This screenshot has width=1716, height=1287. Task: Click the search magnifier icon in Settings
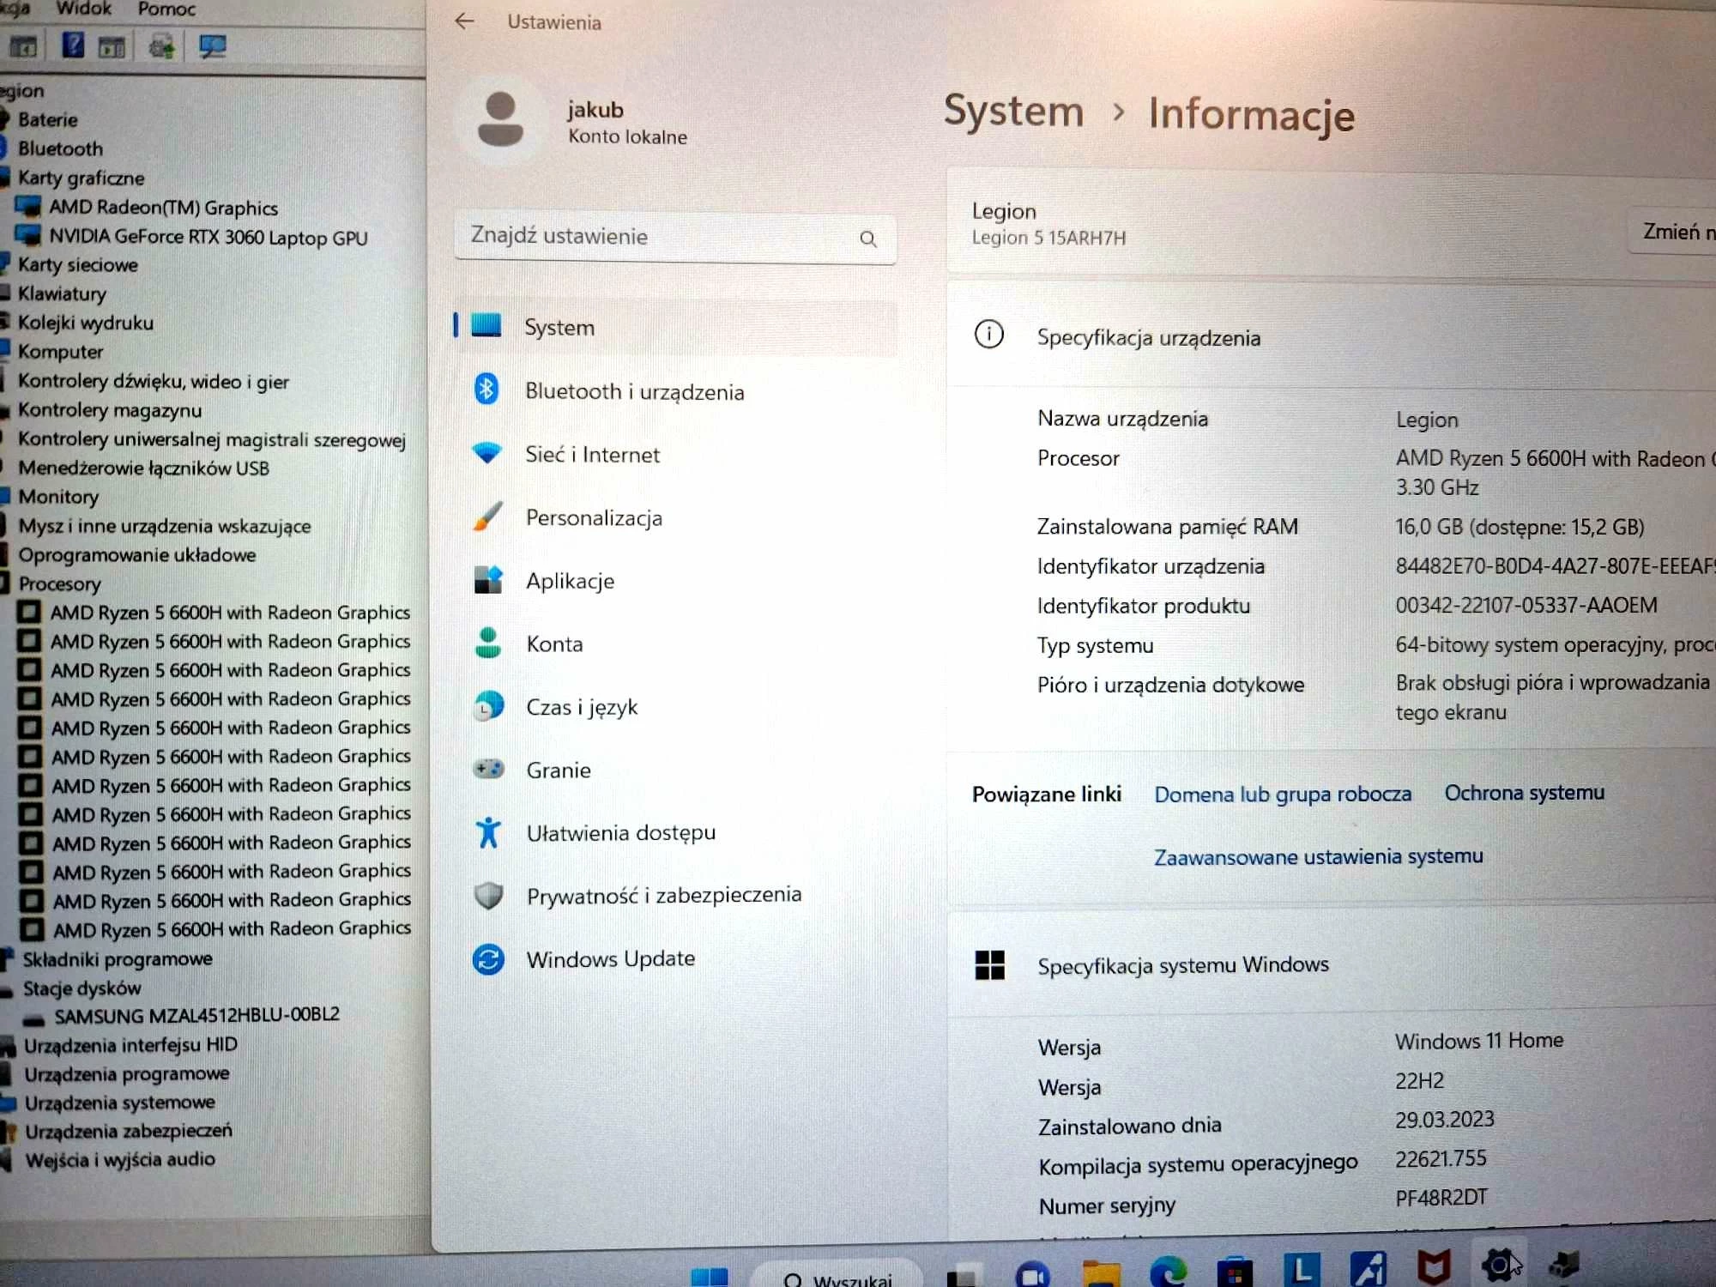(867, 239)
